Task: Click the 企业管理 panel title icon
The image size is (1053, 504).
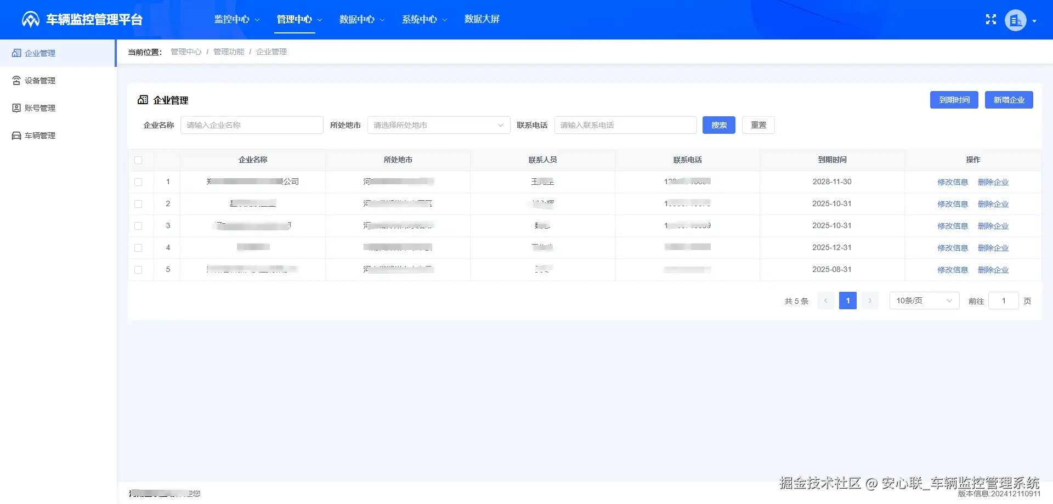Action: pos(143,100)
